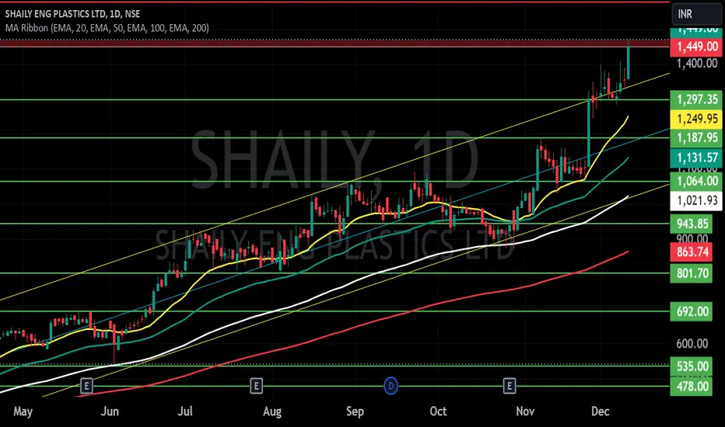Click the 1,400.00 price axis value
Viewport: 725px width, 427px height.
[697, 64]
